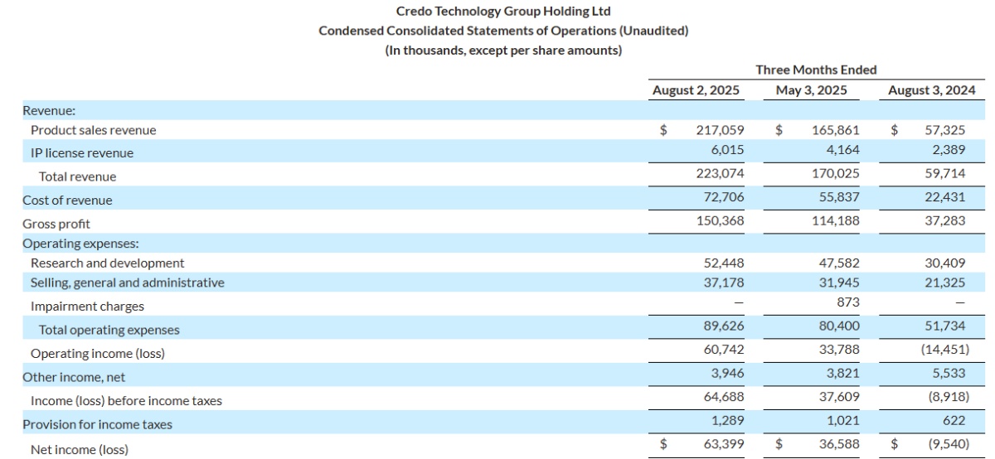Click the Cost of revenue label
The height and width of the screenshot is (459, 995).
click(67, 200)
